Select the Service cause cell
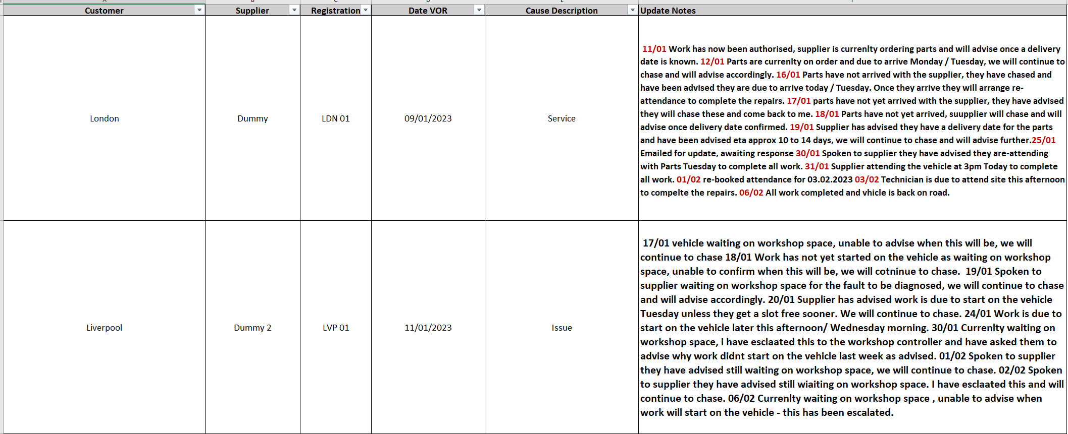 coord(562,118)
